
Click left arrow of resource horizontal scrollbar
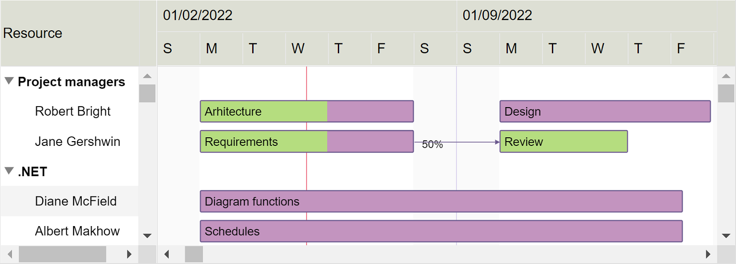point(9,254)
